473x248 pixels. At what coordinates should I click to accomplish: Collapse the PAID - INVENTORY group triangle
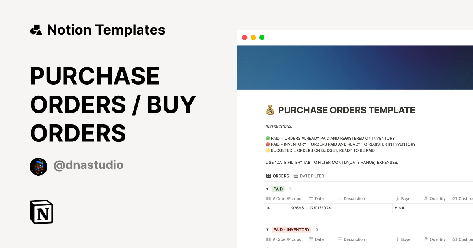[x=268, y=229]
